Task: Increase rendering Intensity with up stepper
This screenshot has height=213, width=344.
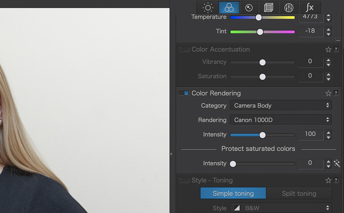Action: (329, 132)
